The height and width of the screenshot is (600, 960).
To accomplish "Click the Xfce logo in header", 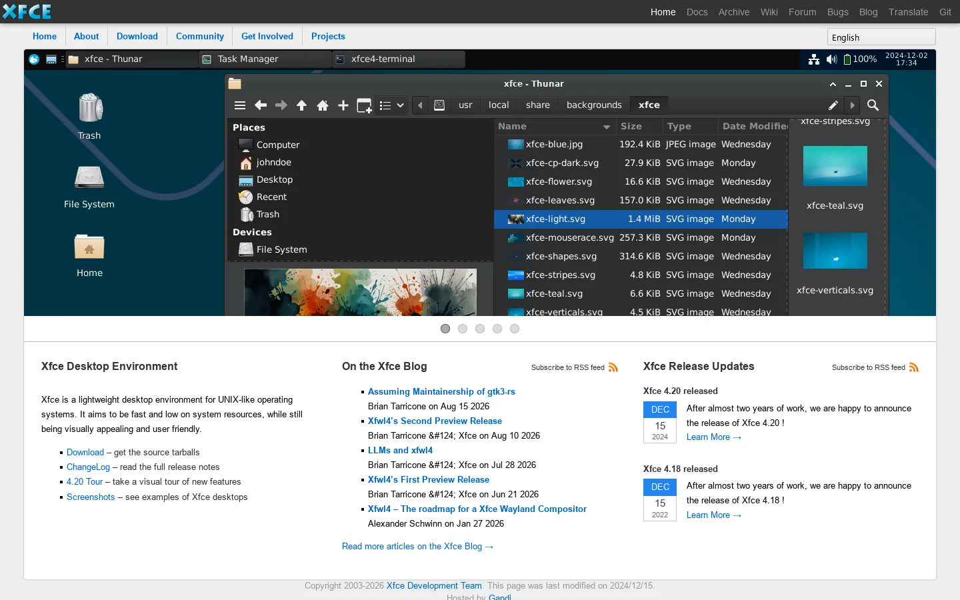I will [x=27, y=11].
